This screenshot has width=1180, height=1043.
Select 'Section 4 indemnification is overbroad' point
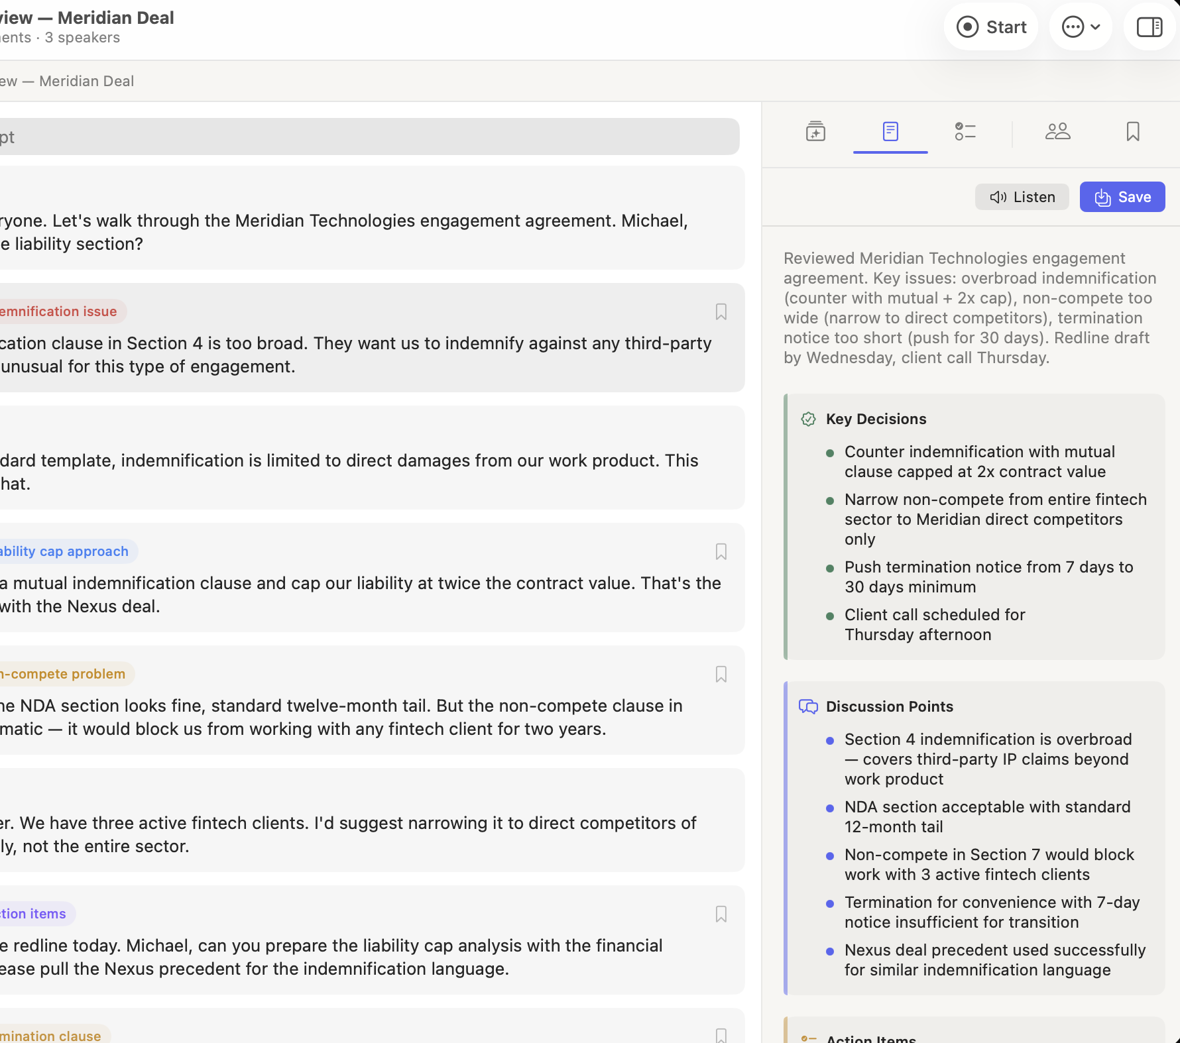988,759
